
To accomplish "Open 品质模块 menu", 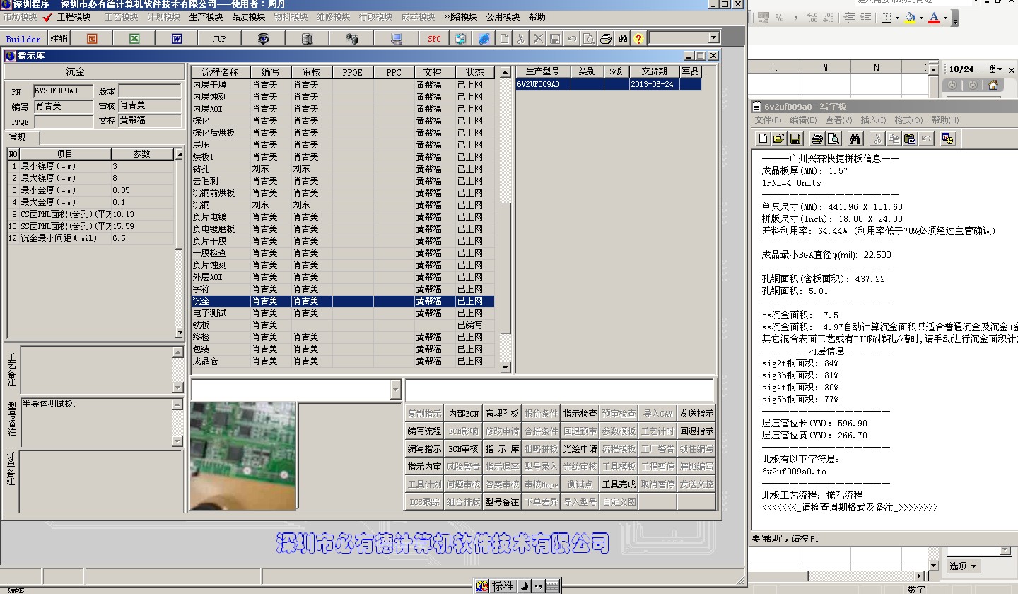I will coord(248,17).
